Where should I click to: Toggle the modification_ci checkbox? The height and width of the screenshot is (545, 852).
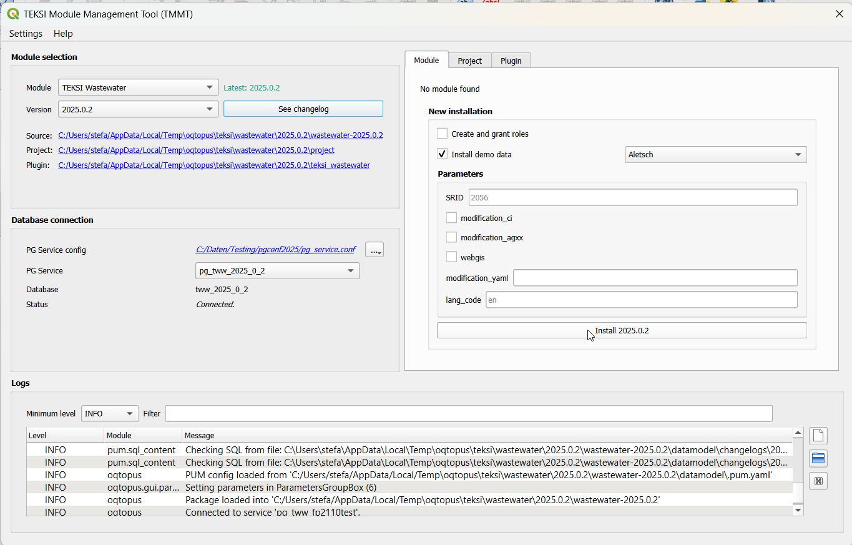click(451, 218)
